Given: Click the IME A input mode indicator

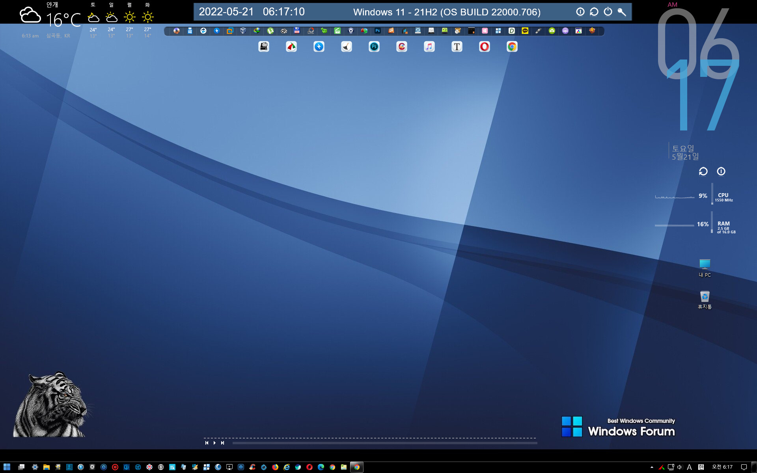Looking at the screenshot, I should pyautogui.click(x=689, y=467).
